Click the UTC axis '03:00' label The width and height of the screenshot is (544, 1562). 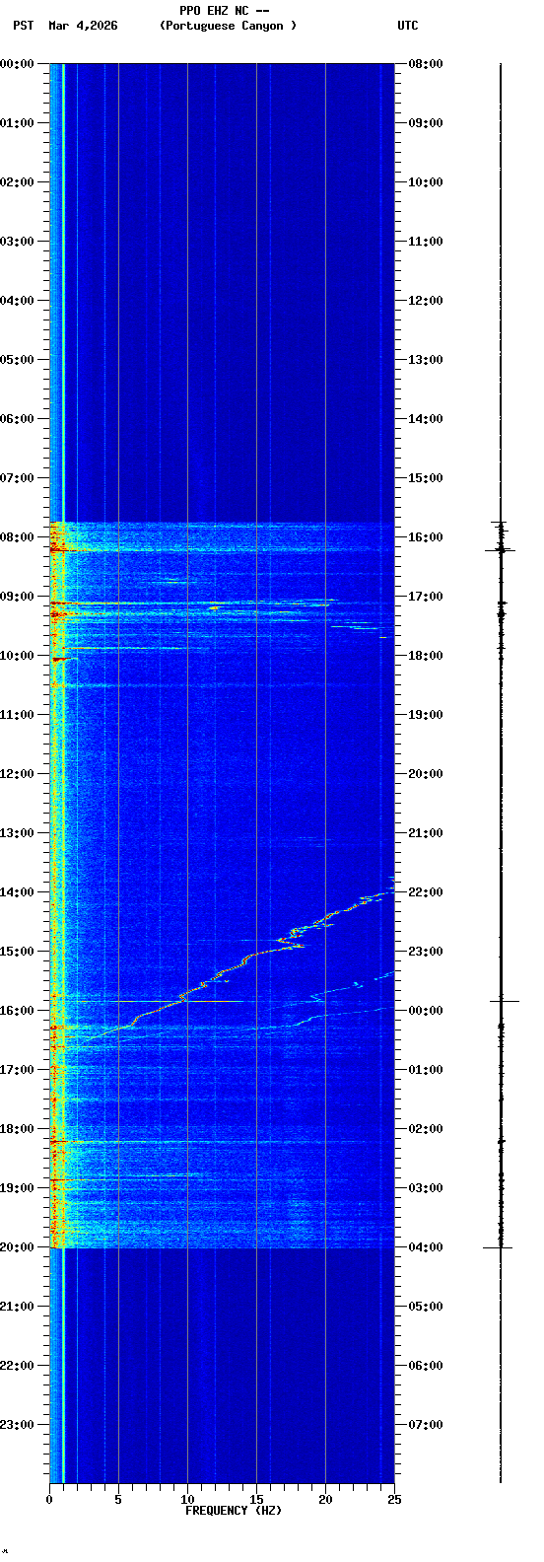[426, 1188]
